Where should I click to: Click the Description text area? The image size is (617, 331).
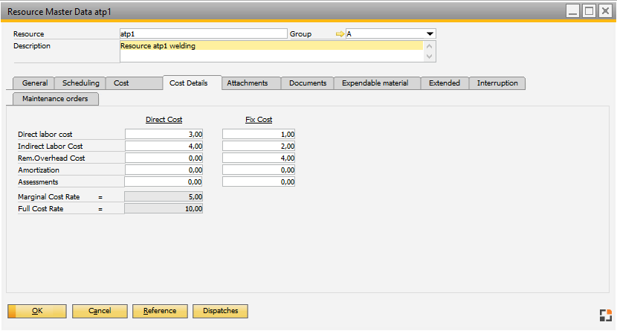pos(271,51)
